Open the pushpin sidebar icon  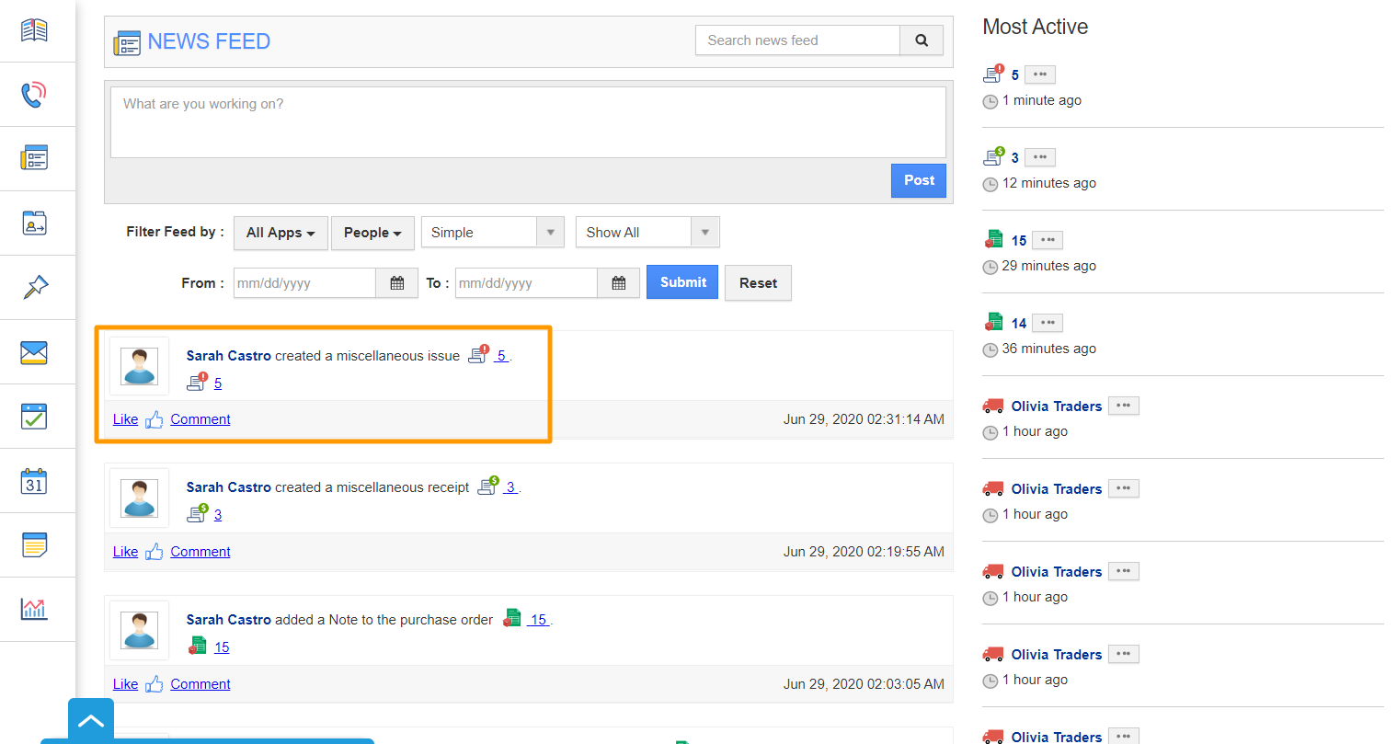[x=34, y=287]
